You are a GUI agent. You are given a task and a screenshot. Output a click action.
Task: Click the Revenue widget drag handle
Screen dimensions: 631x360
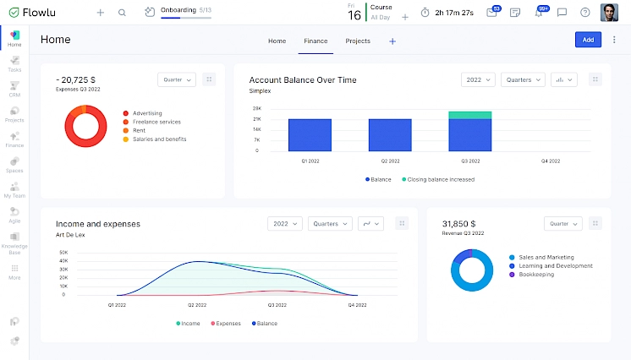(x=595, y=223)
